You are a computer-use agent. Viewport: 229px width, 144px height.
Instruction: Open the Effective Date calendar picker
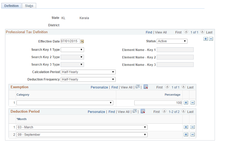point(82,41)
